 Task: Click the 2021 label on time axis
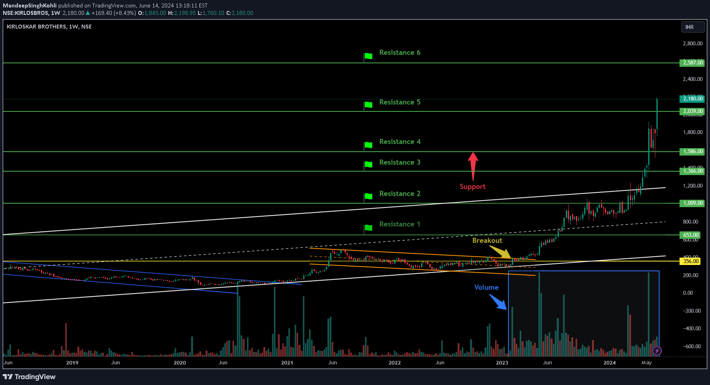tap(287, 363)
